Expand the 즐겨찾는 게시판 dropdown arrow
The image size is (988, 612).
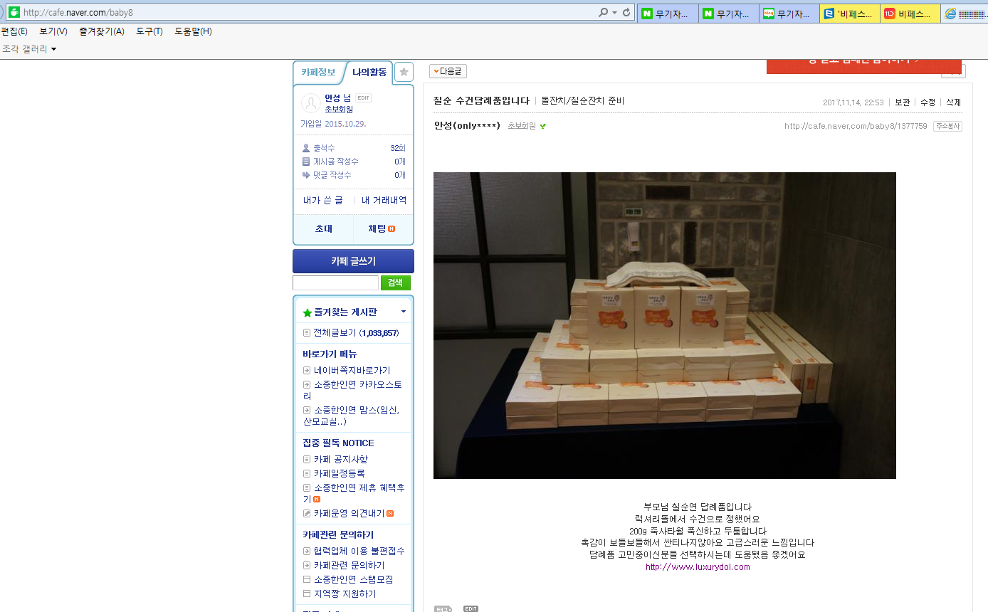click(x=404, y=312)
